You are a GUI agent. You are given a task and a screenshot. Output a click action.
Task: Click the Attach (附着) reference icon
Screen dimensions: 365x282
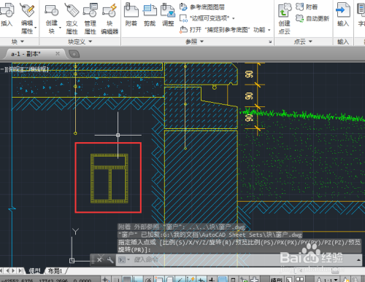[131, 10]
